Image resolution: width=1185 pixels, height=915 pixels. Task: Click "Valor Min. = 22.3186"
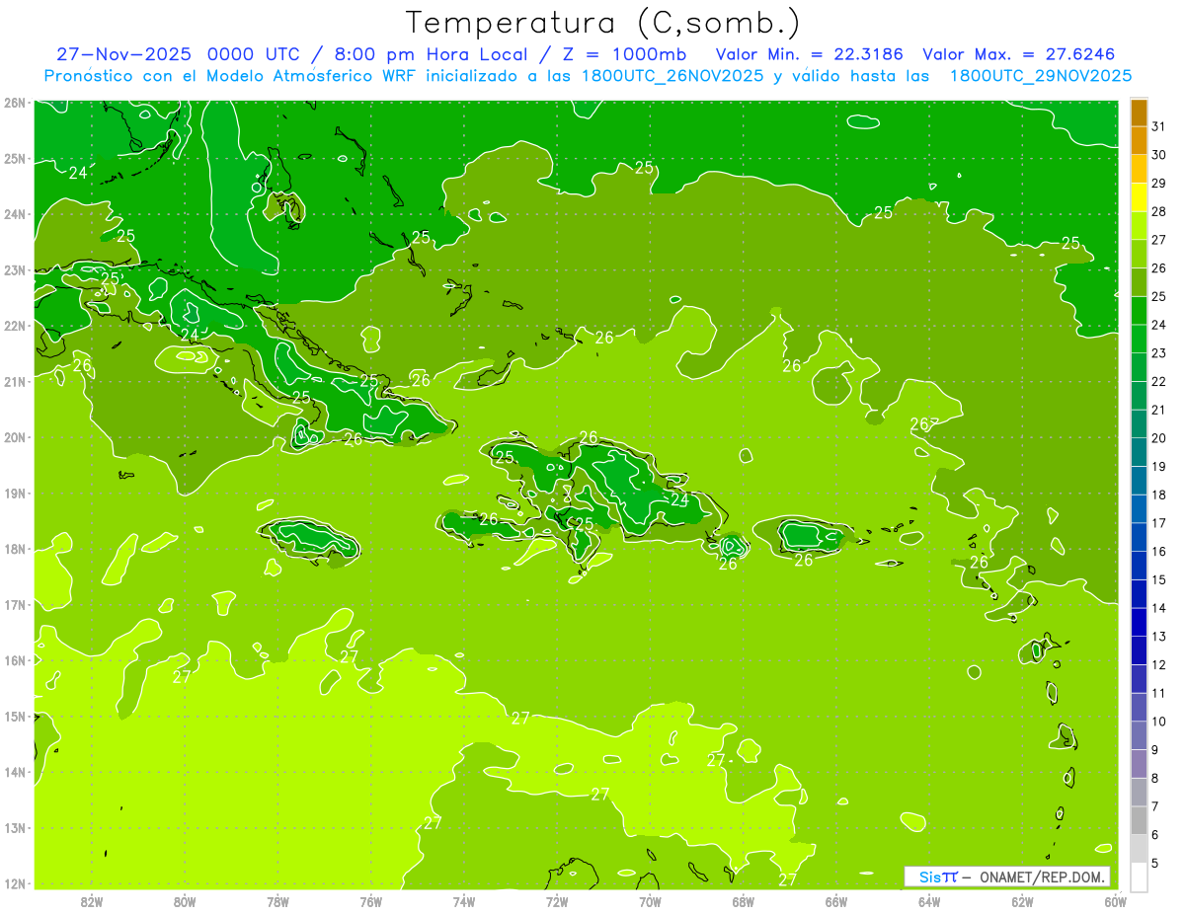point(811,54)
